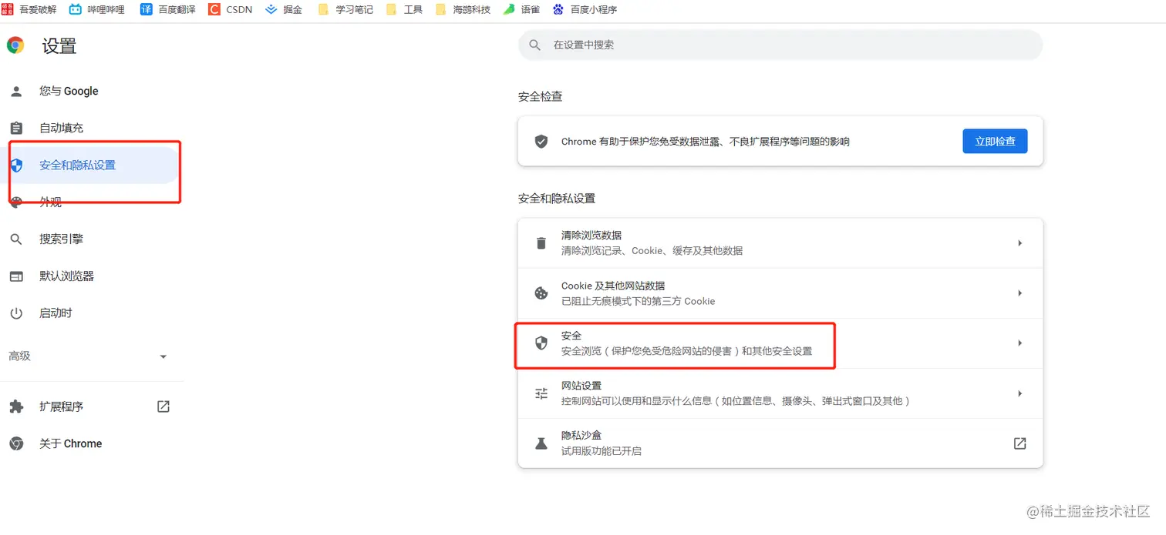The width and height of the screenshot is (1166, 535).
Task: Click the cookie icon for Cookie 及其他网站数据
Action: (x=541, y=293)
